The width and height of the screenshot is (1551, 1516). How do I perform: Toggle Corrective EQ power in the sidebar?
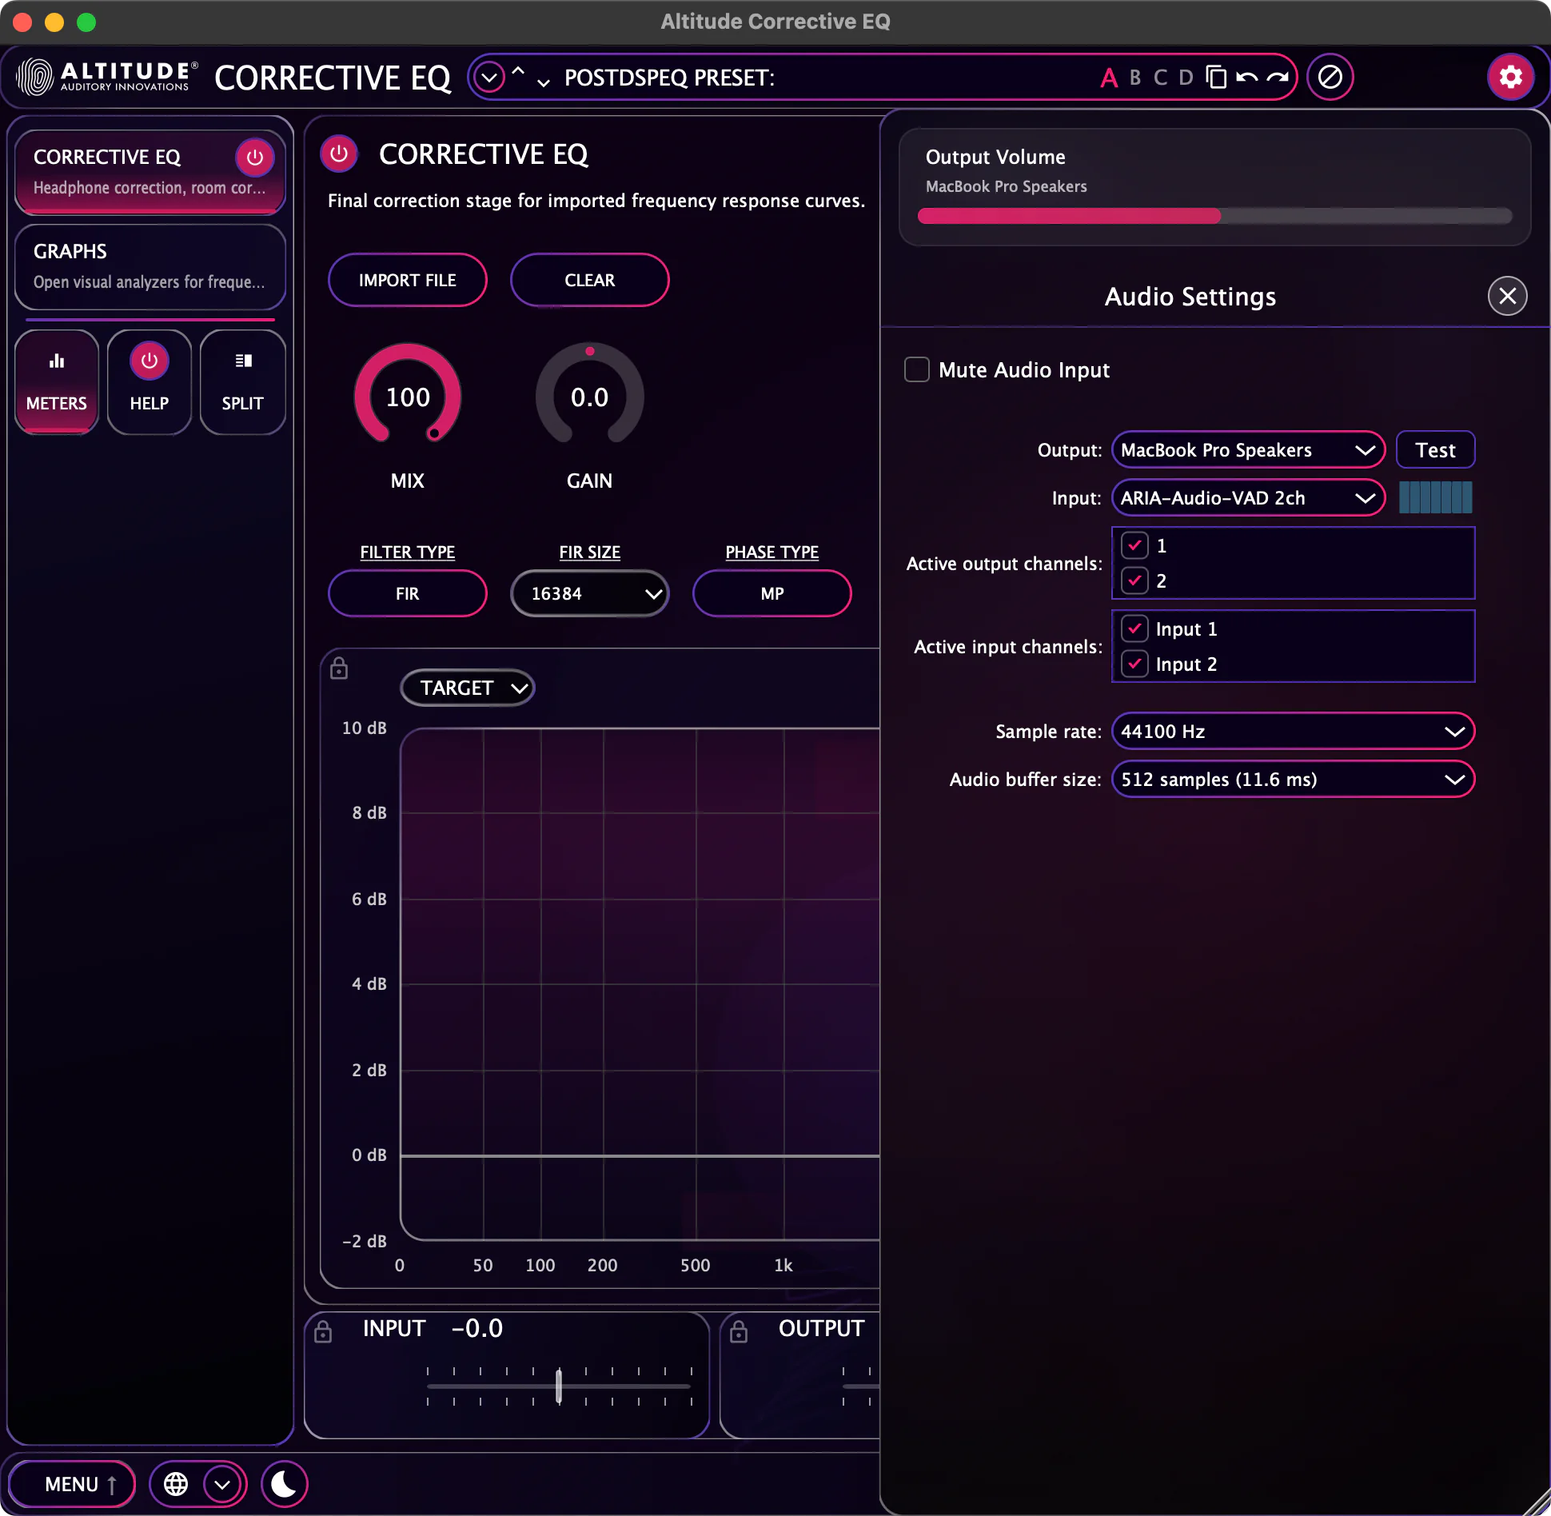click(255, 158)
